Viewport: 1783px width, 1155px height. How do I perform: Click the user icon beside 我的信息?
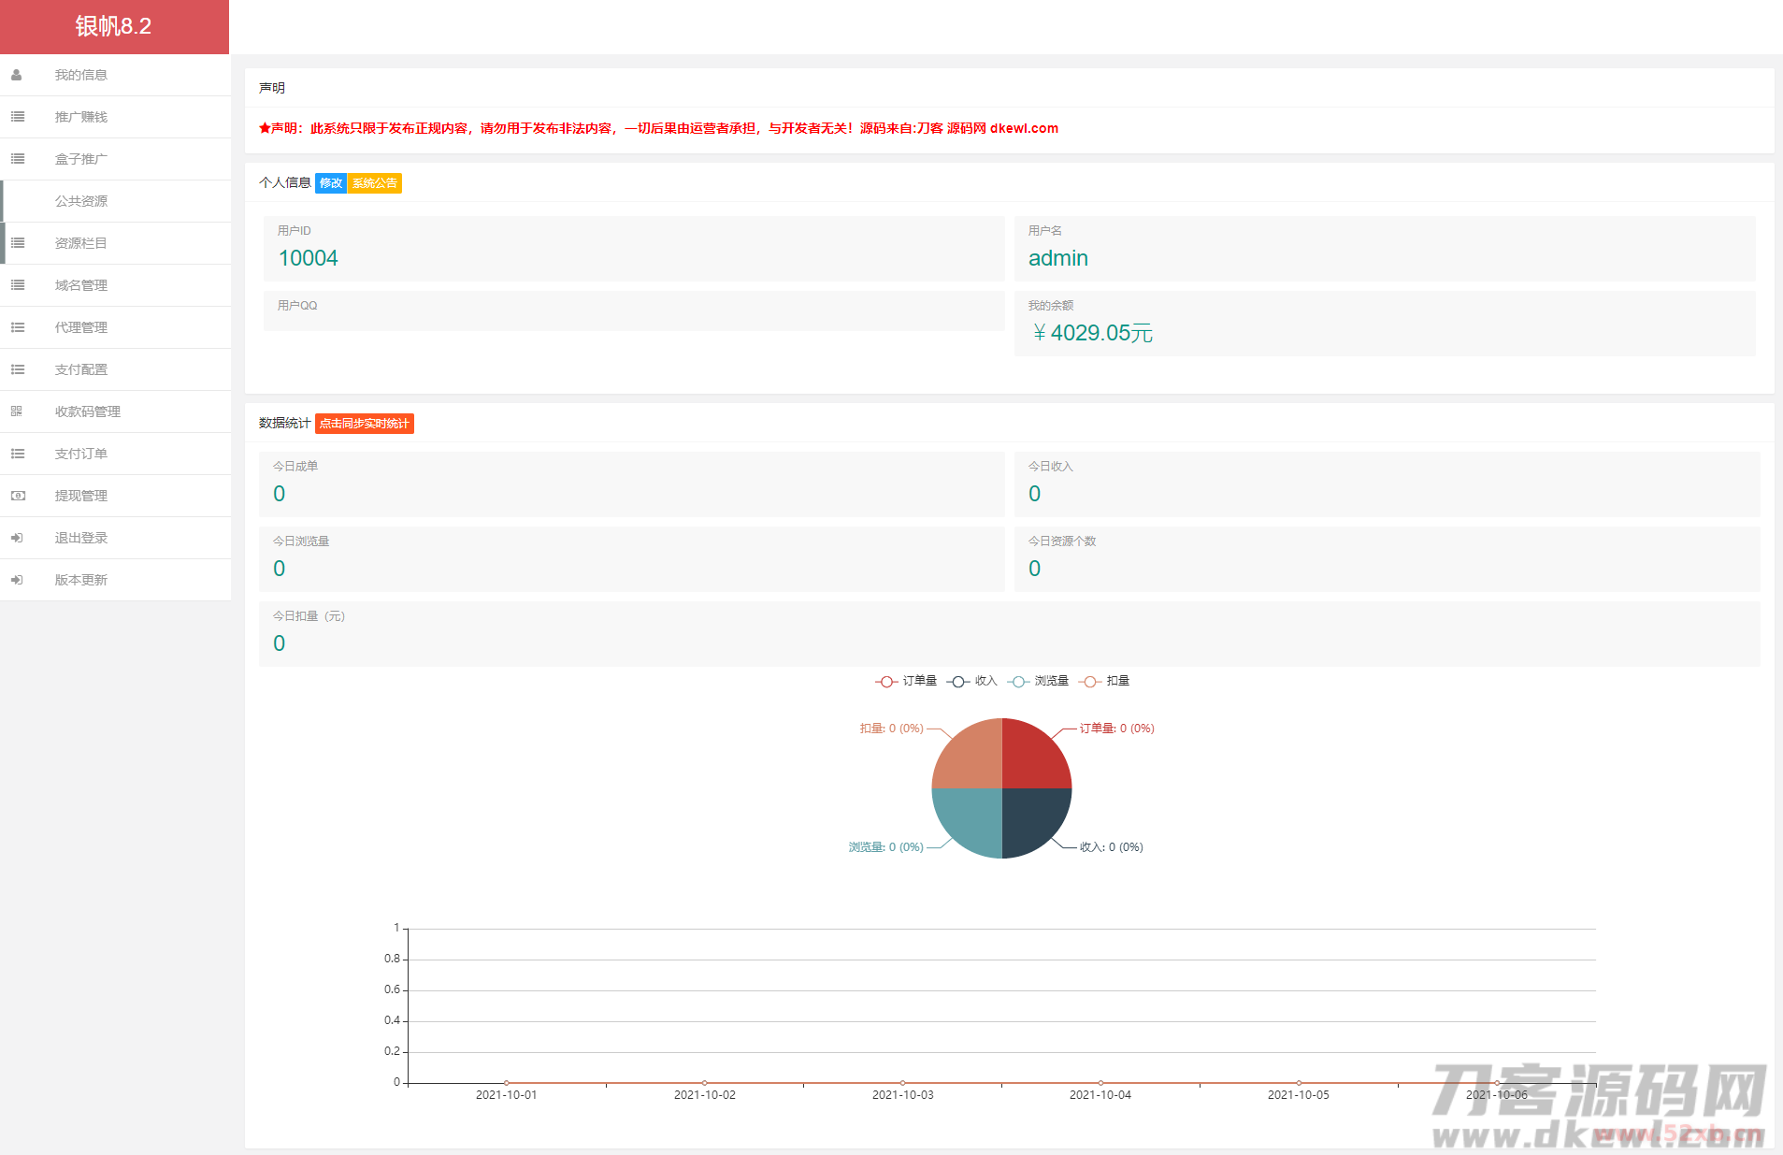(x=17, y=75)
